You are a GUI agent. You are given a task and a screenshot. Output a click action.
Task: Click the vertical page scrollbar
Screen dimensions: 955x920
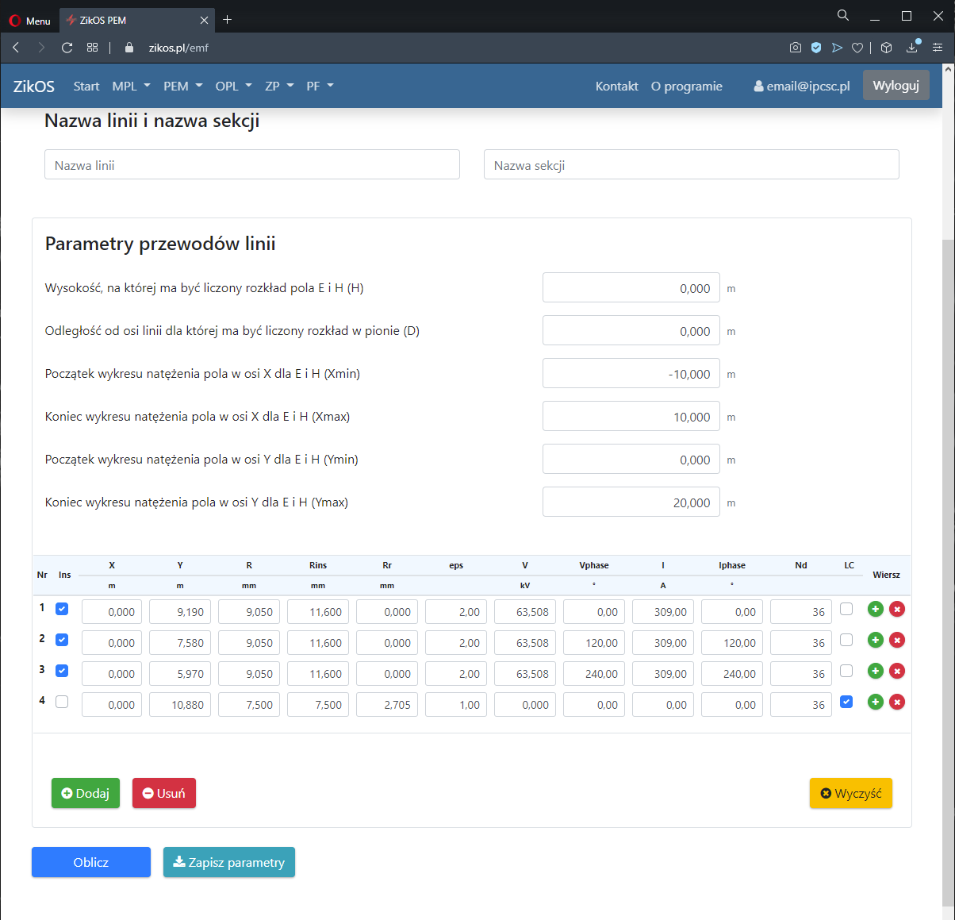click(948, 556)
